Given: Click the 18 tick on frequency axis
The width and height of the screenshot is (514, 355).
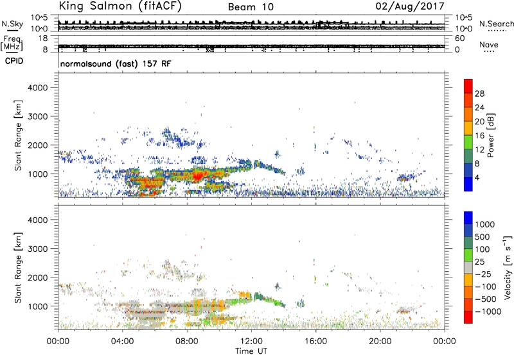Looking at the screenshot, I should coord(42,38).
